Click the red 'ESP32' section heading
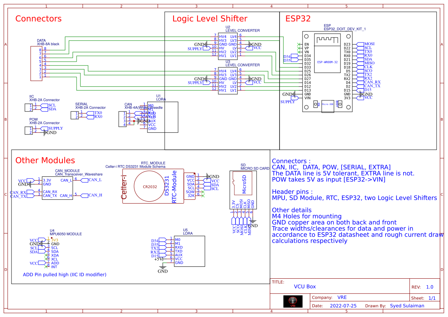Viewport: 448px width, 317px height. 298,19
